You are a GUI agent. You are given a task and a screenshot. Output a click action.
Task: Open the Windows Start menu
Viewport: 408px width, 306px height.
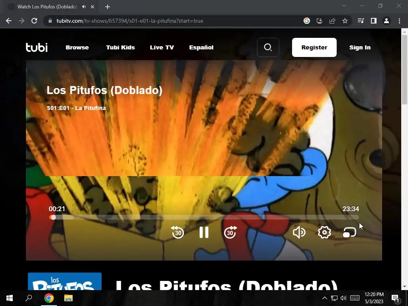(x=10, y=298)
